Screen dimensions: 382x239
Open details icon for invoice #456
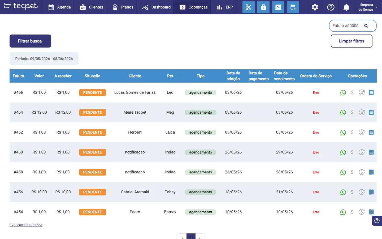coord(371,192)
